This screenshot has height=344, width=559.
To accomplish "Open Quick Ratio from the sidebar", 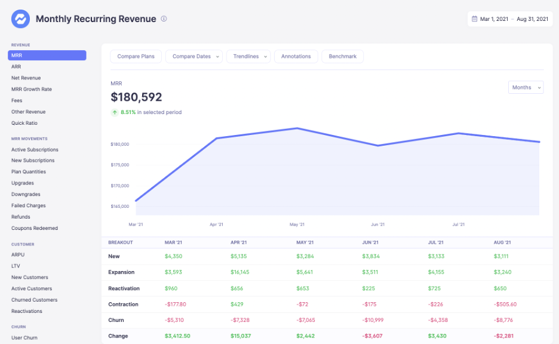I will click(x=25, y=123).
